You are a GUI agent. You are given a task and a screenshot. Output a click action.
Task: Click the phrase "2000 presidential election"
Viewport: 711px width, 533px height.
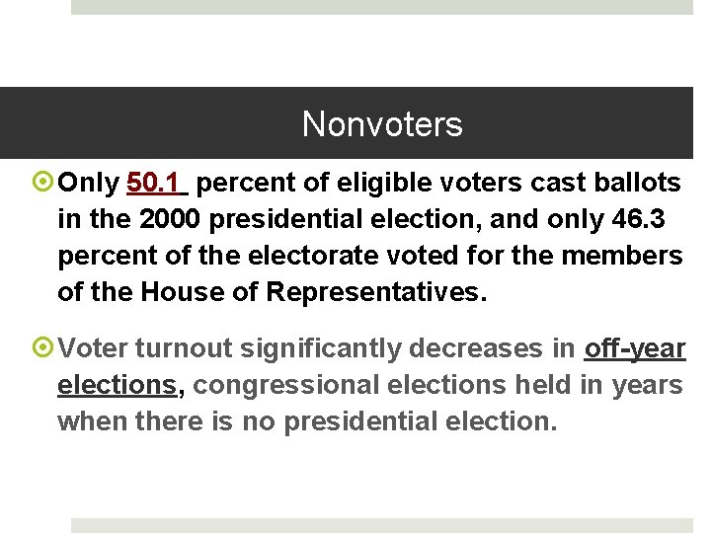point(254,220)
